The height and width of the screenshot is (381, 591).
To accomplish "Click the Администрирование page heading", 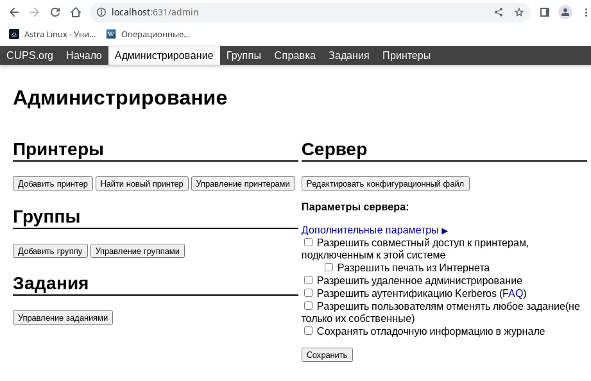I will pos(120,98).
